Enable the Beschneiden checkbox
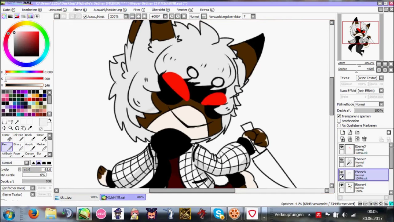Image resolution: width=394 pixels, height=222 pixels. point(339,121)
